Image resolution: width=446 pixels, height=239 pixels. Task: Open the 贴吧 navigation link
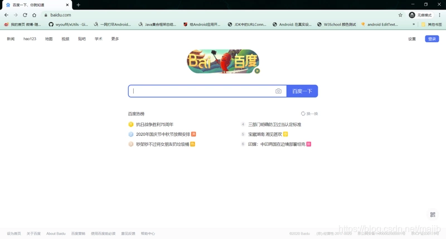82,39
